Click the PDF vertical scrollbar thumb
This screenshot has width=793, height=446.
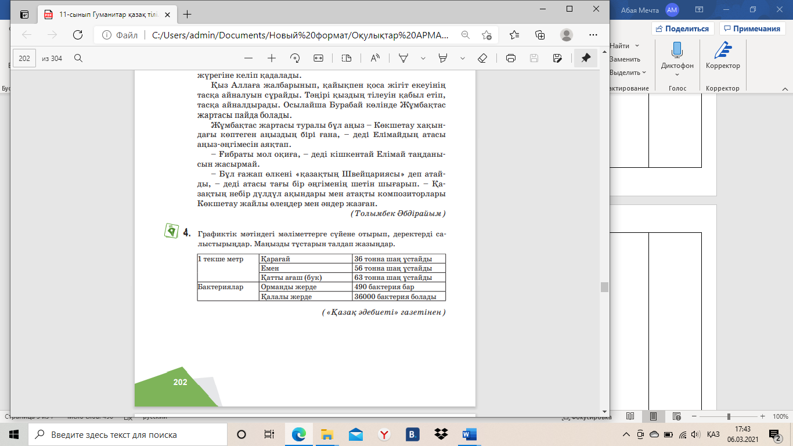(x=604, y=287)
